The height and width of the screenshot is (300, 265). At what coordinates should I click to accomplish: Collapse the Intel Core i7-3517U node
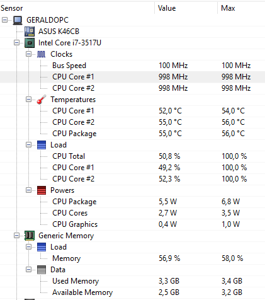point(16,43)
